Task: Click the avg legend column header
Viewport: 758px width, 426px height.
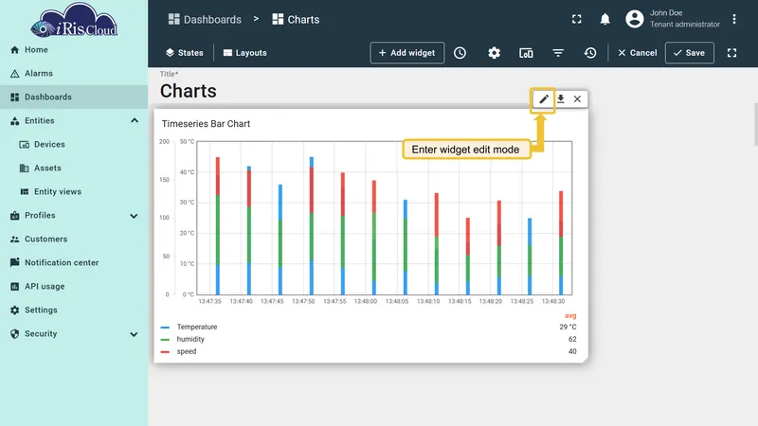Action: 570,316
